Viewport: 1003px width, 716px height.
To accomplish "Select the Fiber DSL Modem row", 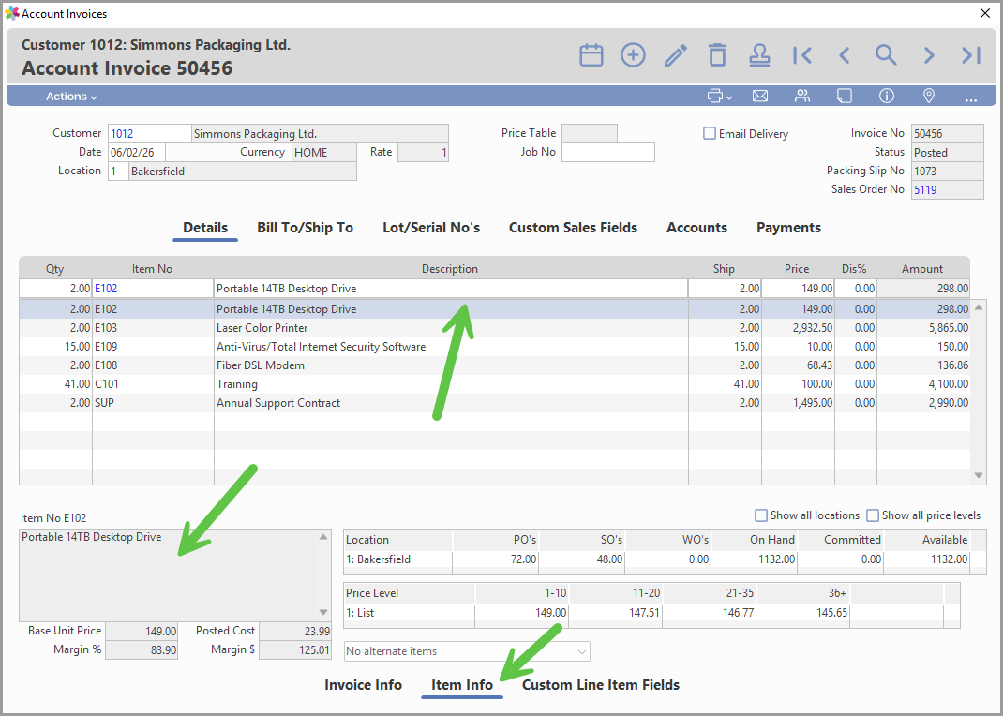I will [x=494, y=365].
